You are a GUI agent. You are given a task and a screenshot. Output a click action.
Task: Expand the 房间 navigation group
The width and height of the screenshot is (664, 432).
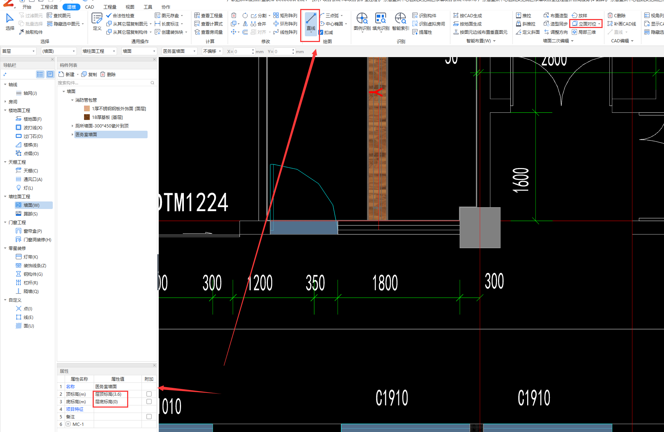pos(5,102)
